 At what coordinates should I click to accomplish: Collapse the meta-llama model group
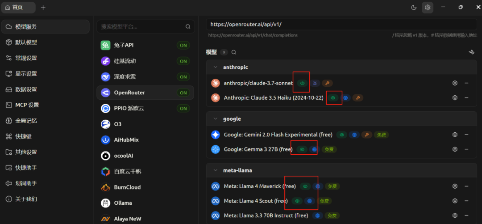click(216, 170)
